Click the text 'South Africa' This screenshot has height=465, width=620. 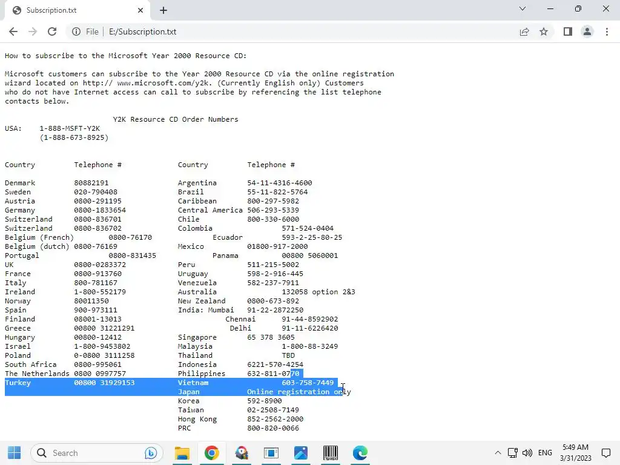tap(30, 364)
